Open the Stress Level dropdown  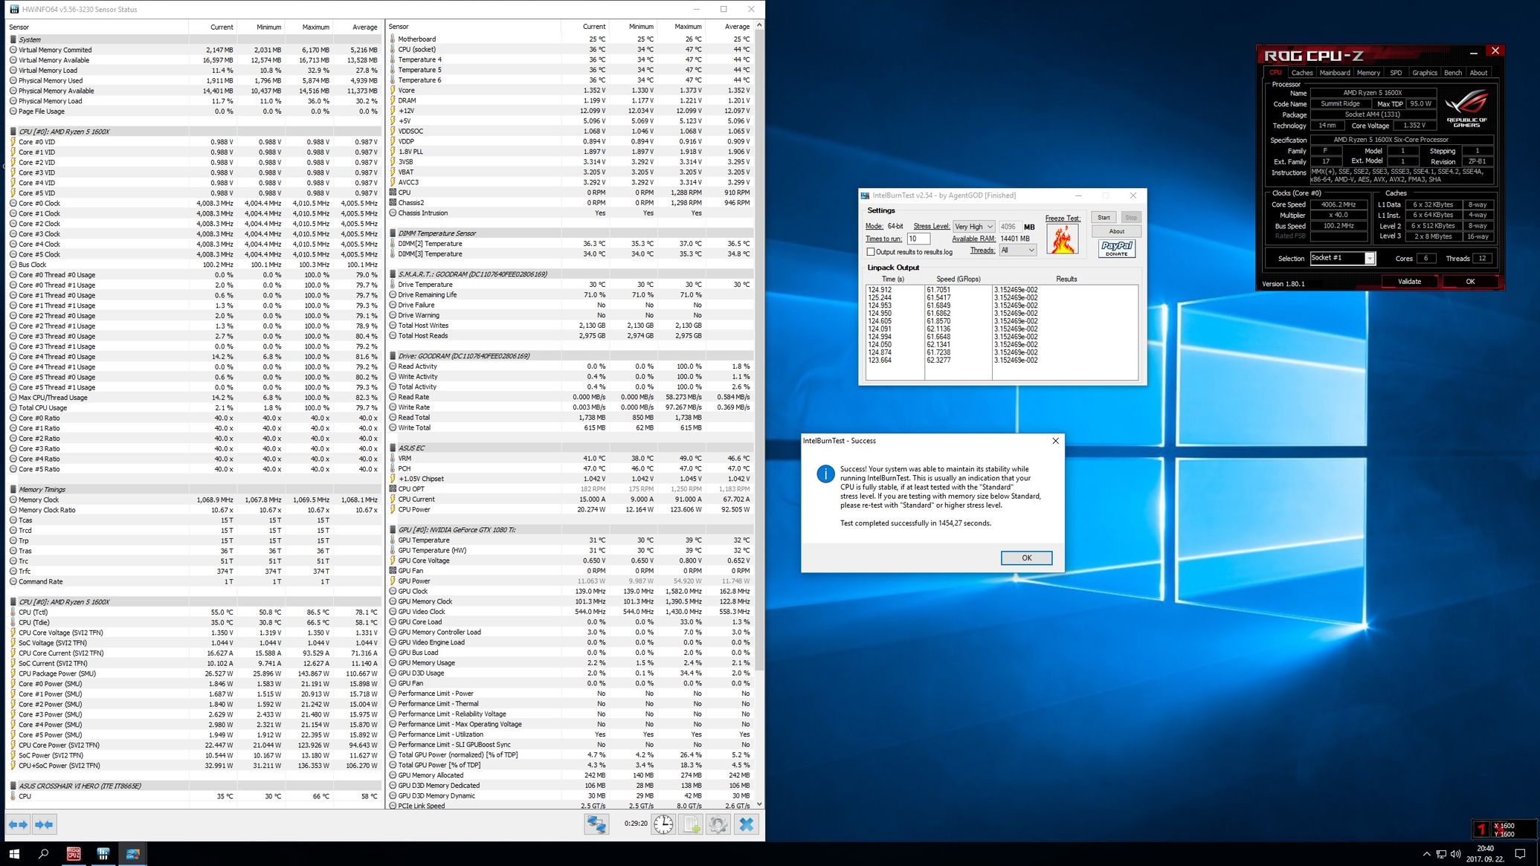tap(973, 227)
